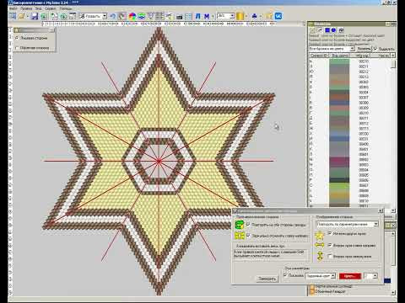Toggle the checkbox next to yellow mirror-halves icon
Image resolution: width=405 pixels, height=303 pixels.
(248, 236)
